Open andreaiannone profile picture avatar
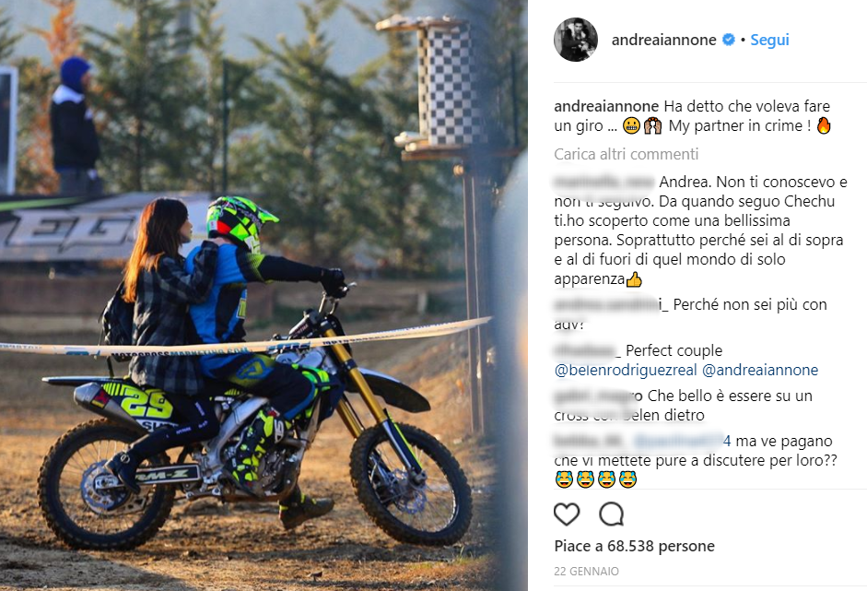Image resolution: width=867 pixels, height=591 pixels. pyautogui.click(x=576, y=40)
